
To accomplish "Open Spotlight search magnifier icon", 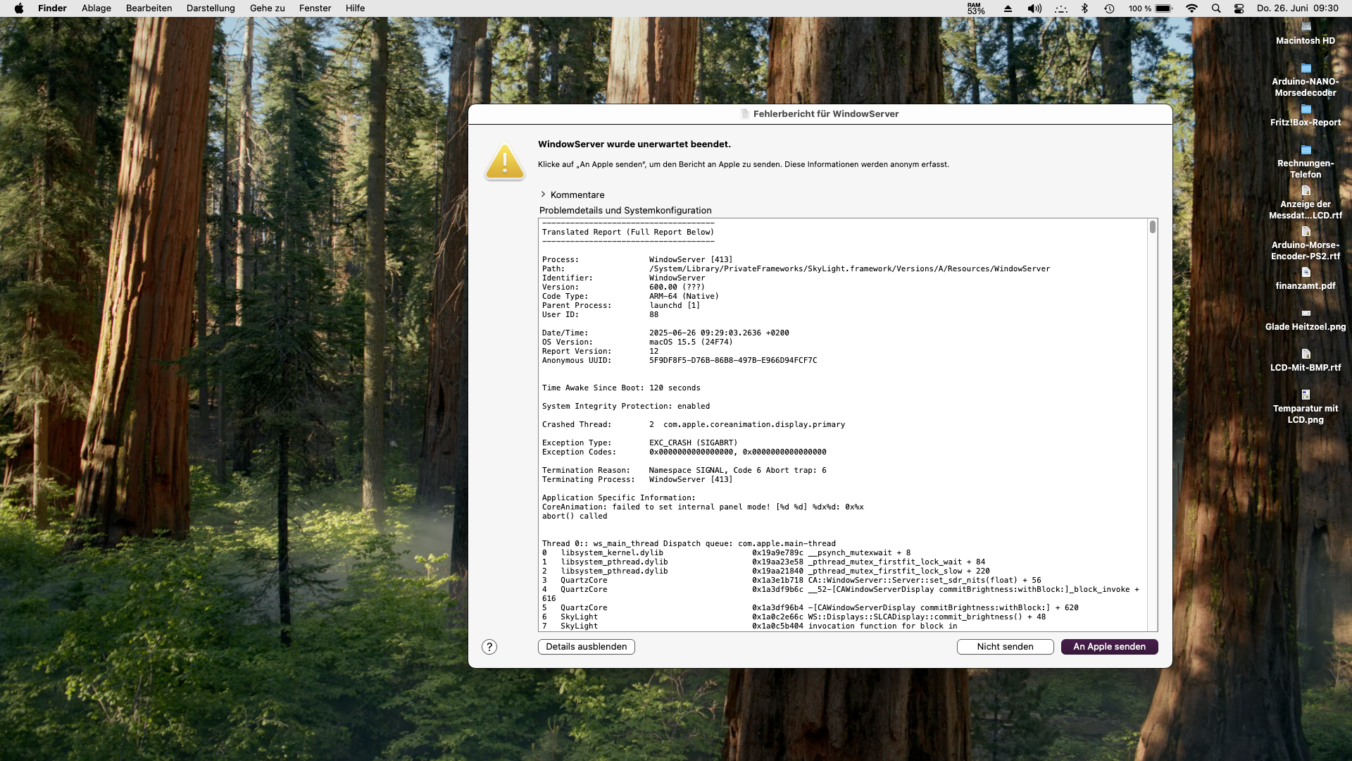I will [x=1216, y=8].
